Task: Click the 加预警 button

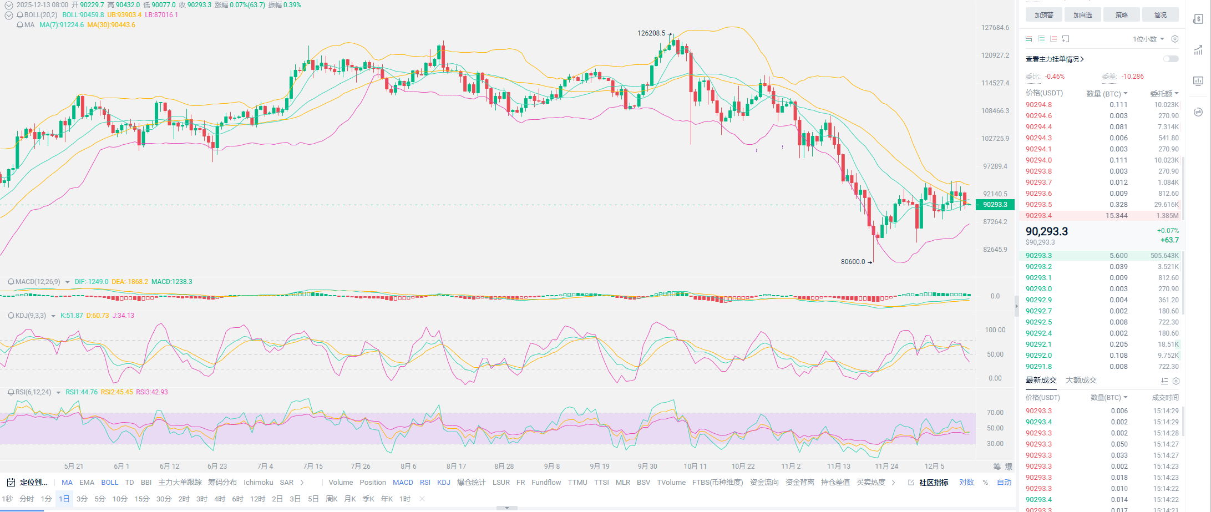Action: 1043,15
